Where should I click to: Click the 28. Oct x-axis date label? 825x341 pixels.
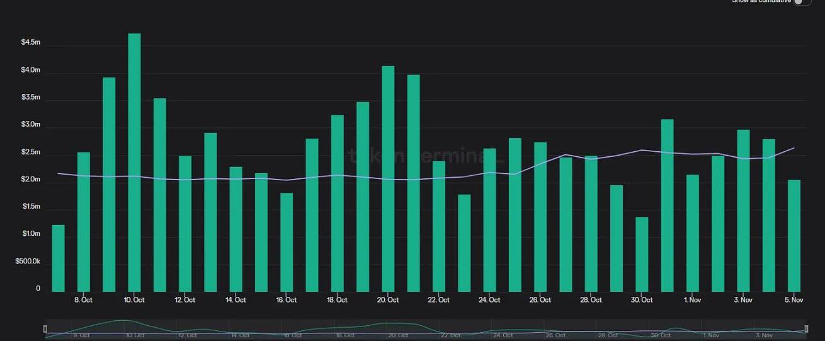(591, 300)
